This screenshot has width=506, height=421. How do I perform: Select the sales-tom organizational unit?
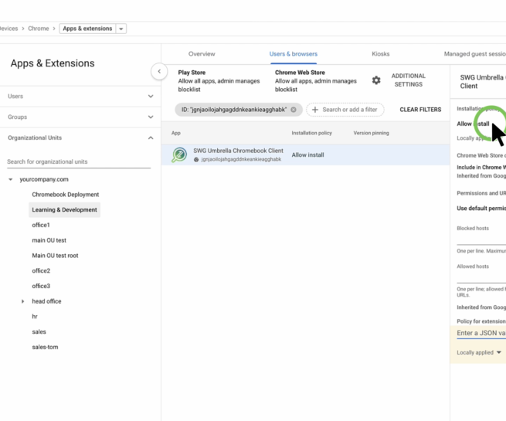click(x=45, y=348)
